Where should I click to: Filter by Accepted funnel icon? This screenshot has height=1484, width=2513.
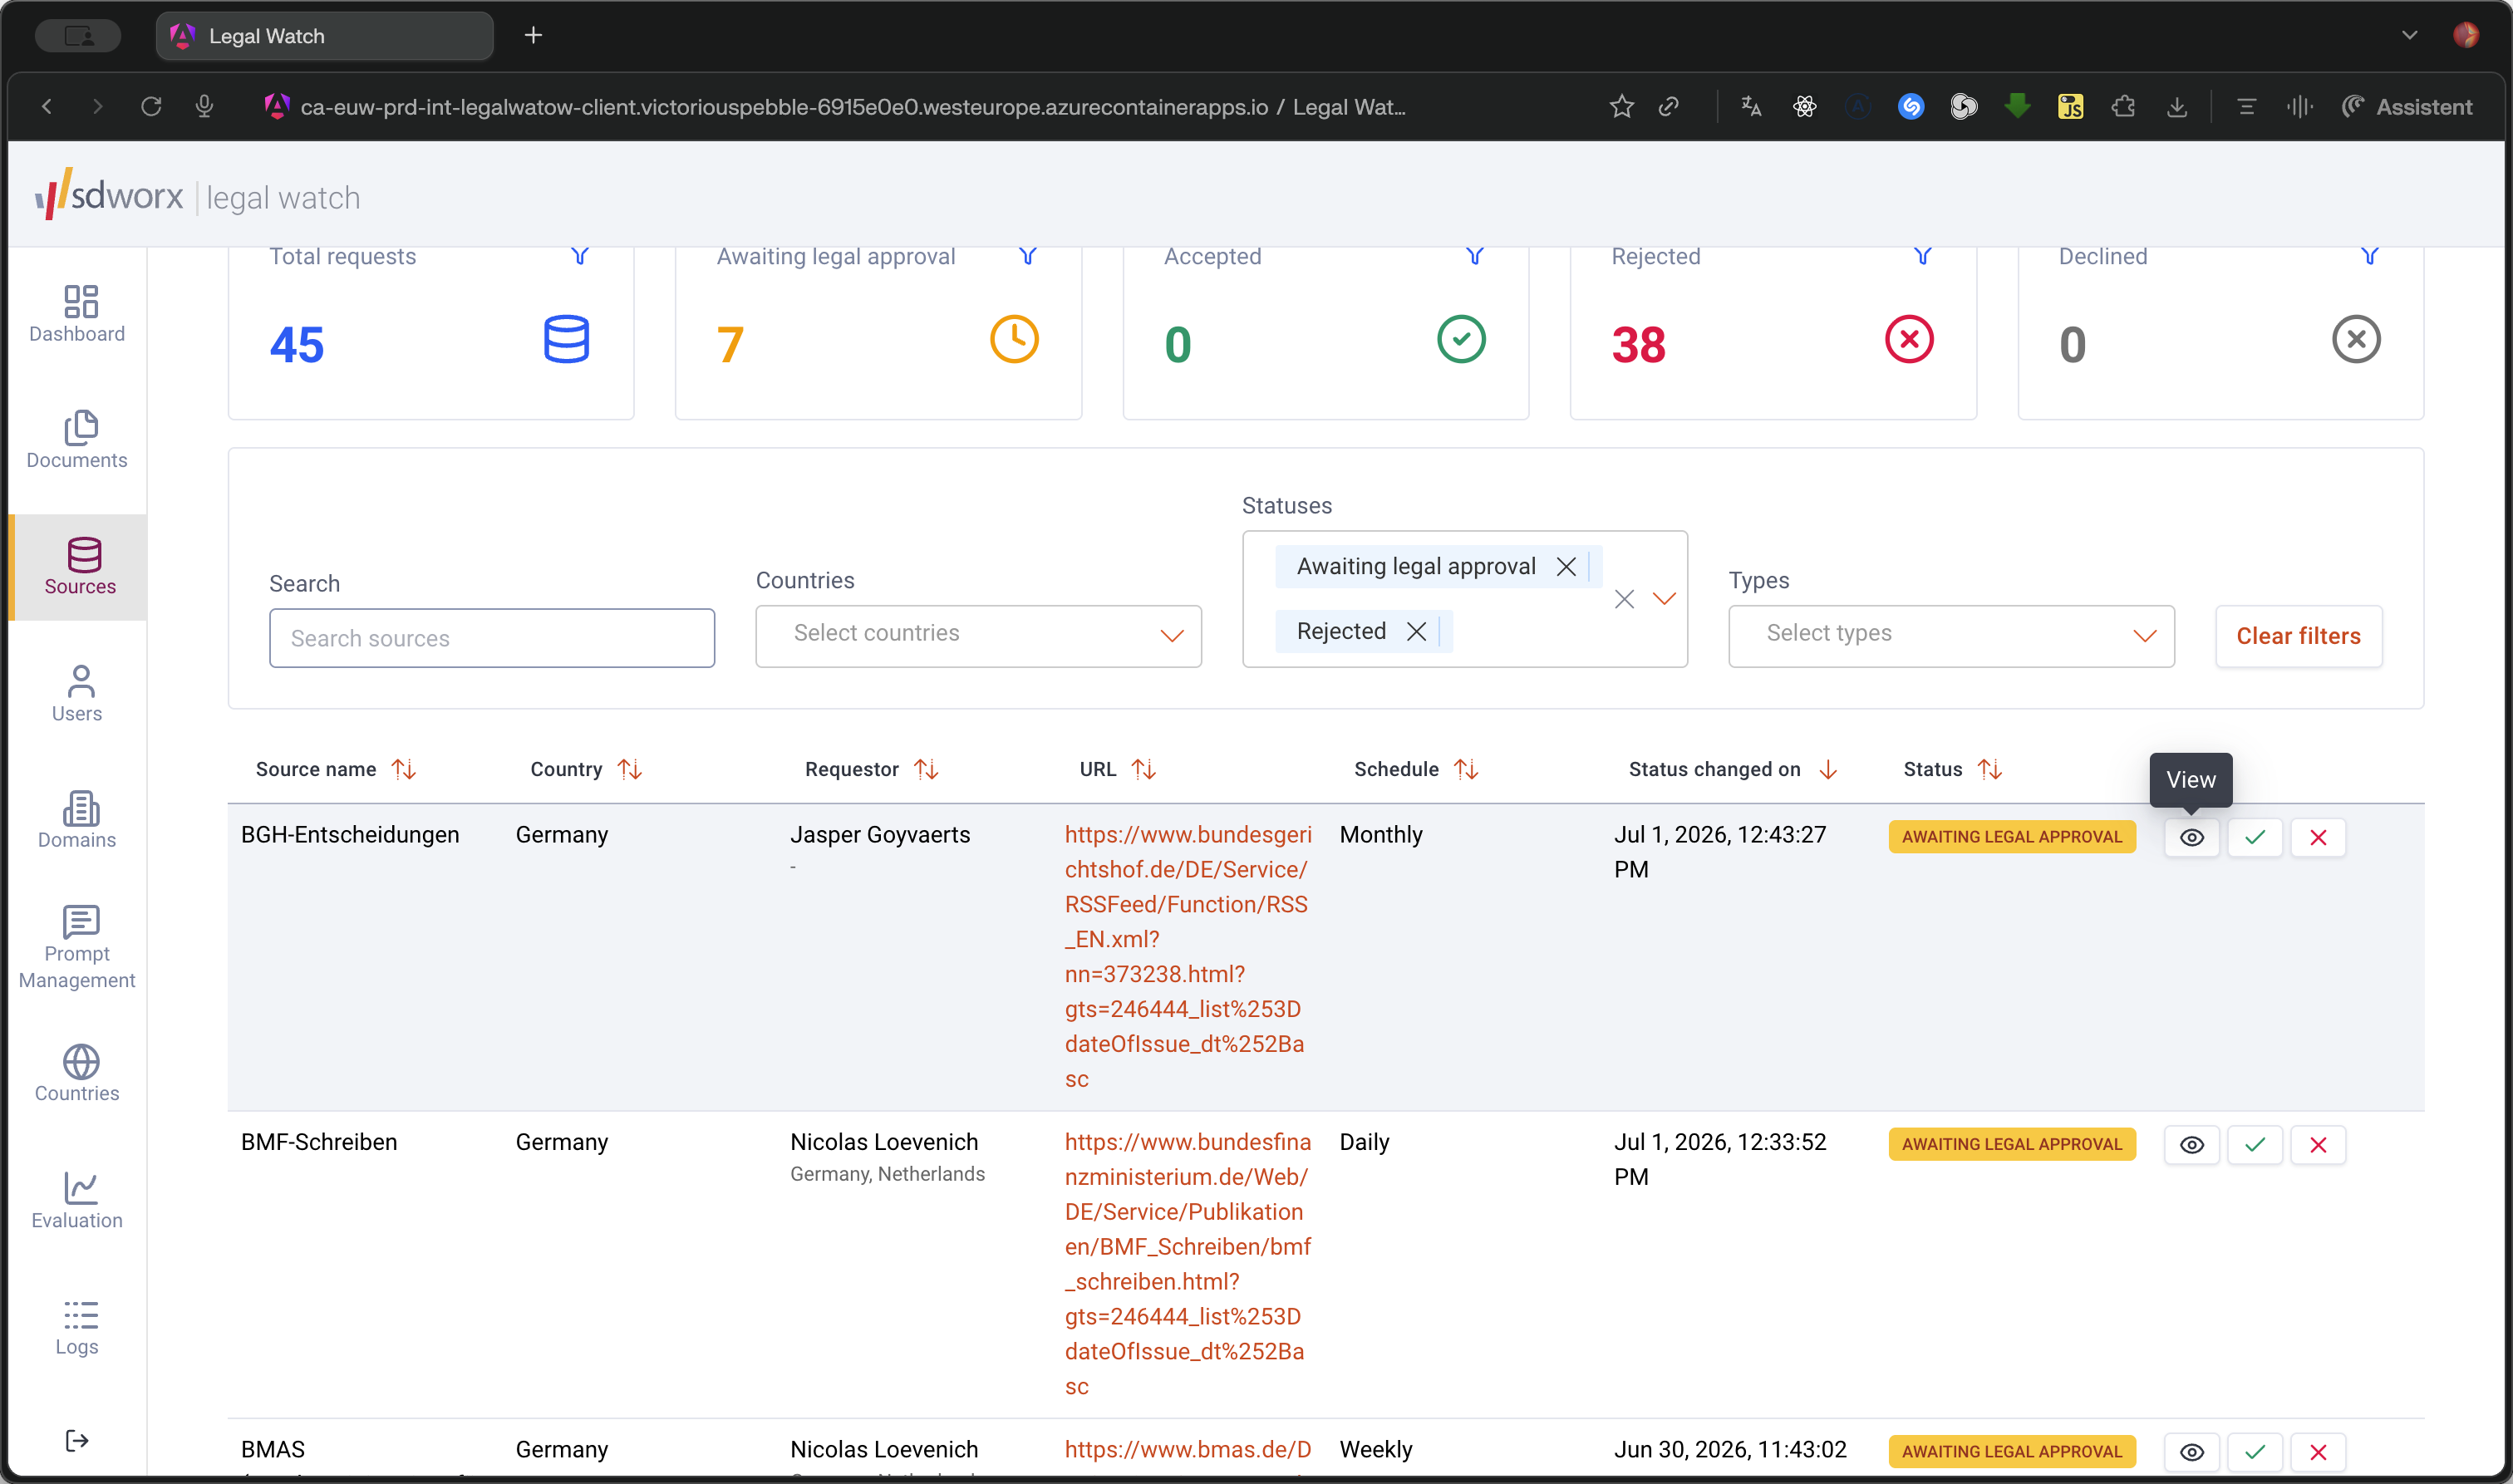(1474, 256)
